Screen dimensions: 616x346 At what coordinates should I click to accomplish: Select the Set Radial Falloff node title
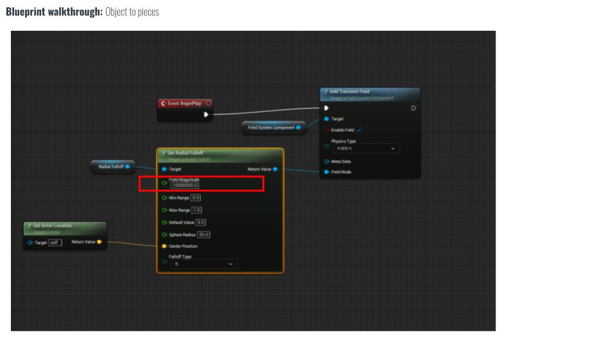tap(185, 153)
